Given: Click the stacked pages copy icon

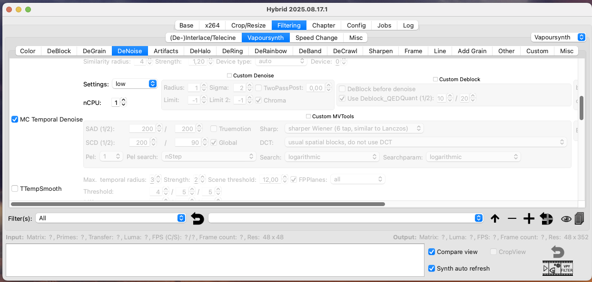Looking at the screenshot, I should point(579,218).
